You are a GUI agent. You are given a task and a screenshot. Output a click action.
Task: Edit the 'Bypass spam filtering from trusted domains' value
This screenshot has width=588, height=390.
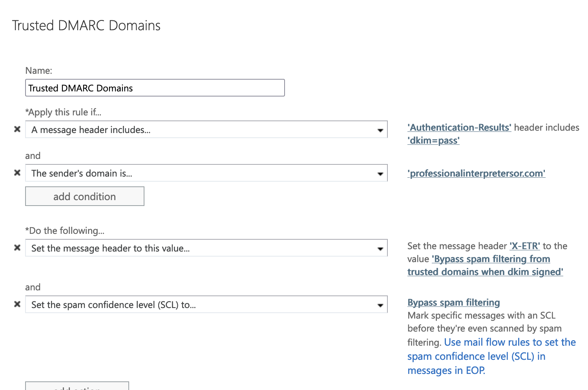tap(490, 259)
